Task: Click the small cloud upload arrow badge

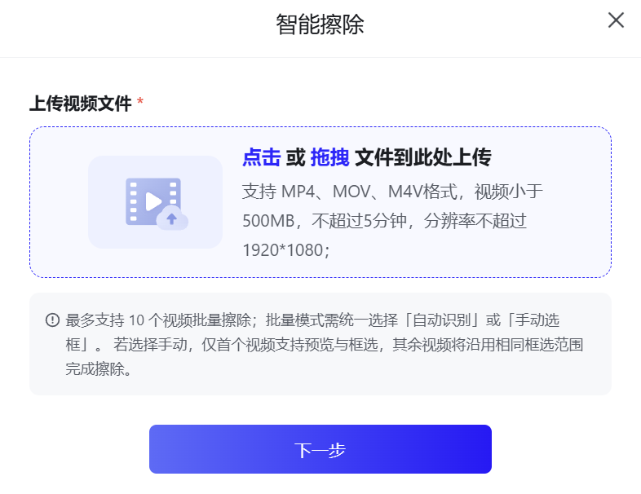Action: (x=172, y=218)
